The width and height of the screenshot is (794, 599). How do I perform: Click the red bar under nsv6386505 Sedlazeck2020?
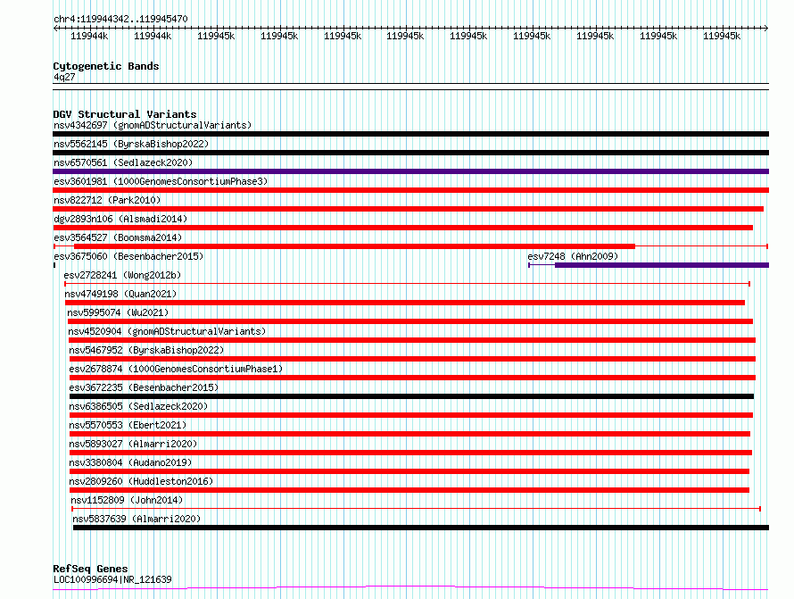411,415
